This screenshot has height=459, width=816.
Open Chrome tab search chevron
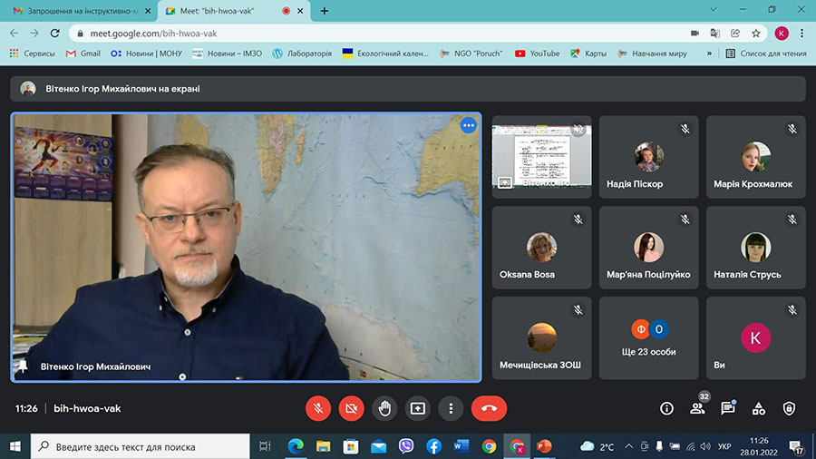click(x=714, y=9)
